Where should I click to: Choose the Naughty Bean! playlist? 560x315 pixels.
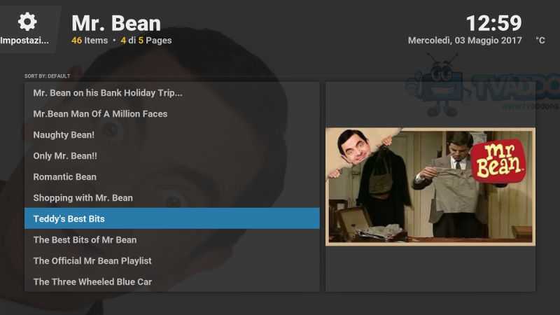coord(171,135)
